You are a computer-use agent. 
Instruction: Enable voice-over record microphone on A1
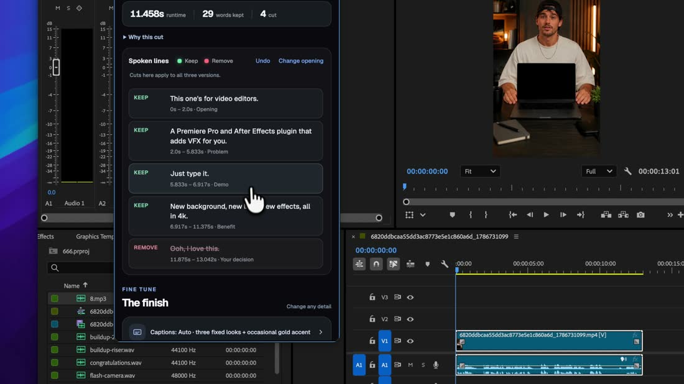point(436,365)
